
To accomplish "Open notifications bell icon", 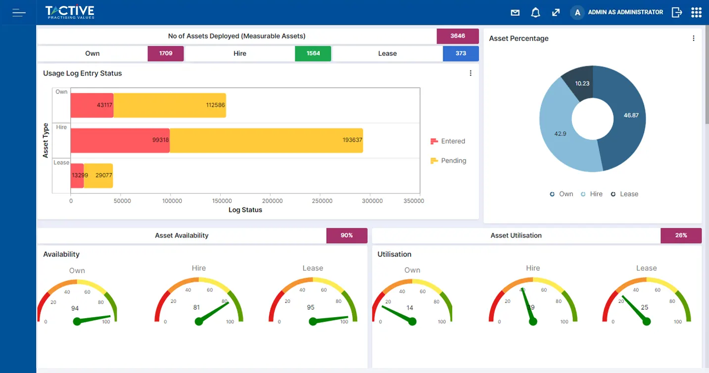I will [535, 13].
